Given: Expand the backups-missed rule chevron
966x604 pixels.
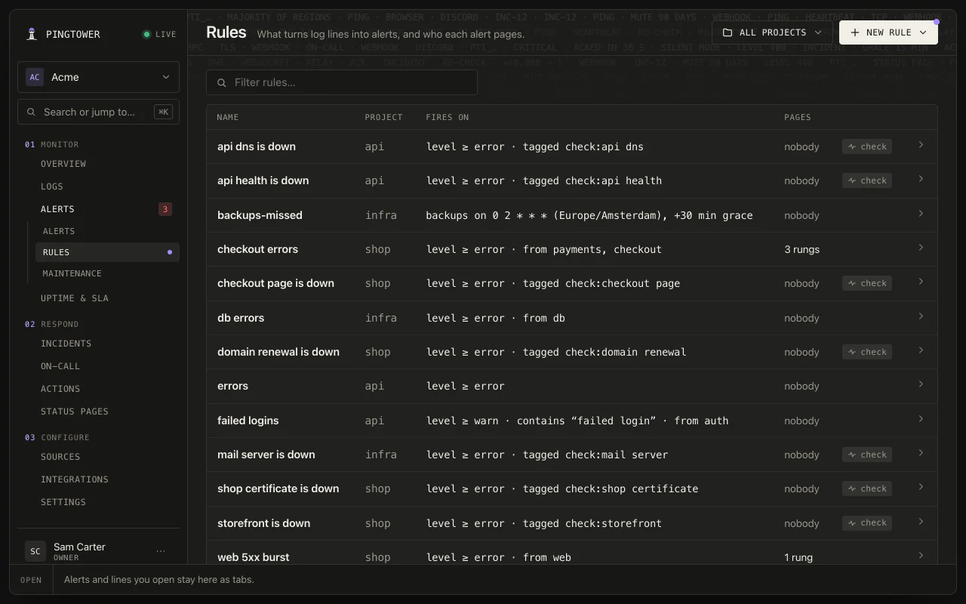Looking at the screenshot, I should 921,214.
